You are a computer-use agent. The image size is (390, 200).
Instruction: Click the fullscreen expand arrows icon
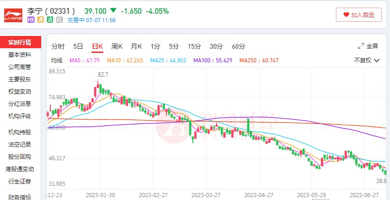pos(361,46)
